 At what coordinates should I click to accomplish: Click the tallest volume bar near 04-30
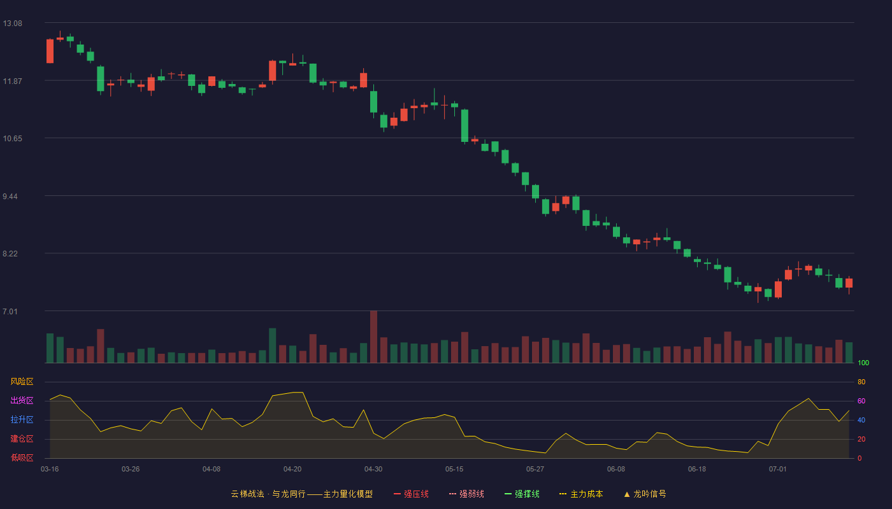[x=373, y=337]
